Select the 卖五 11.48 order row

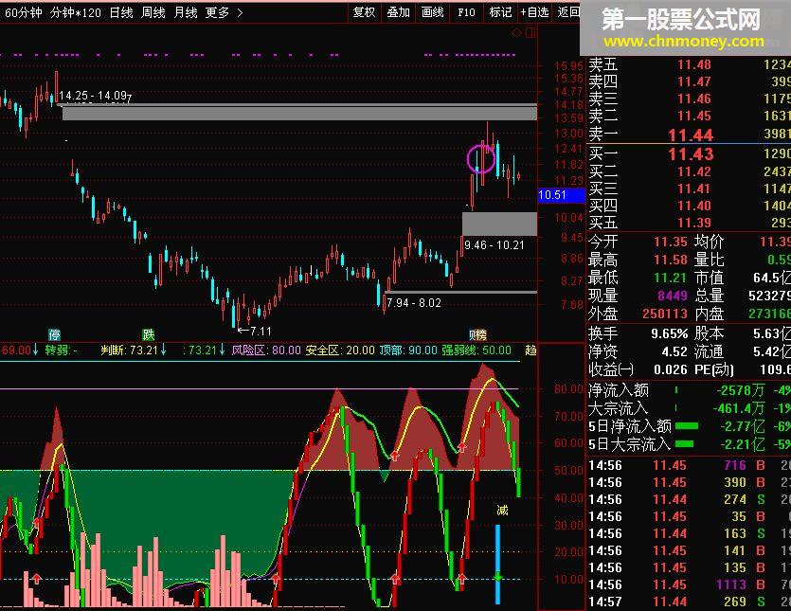[x=688, y=64]
